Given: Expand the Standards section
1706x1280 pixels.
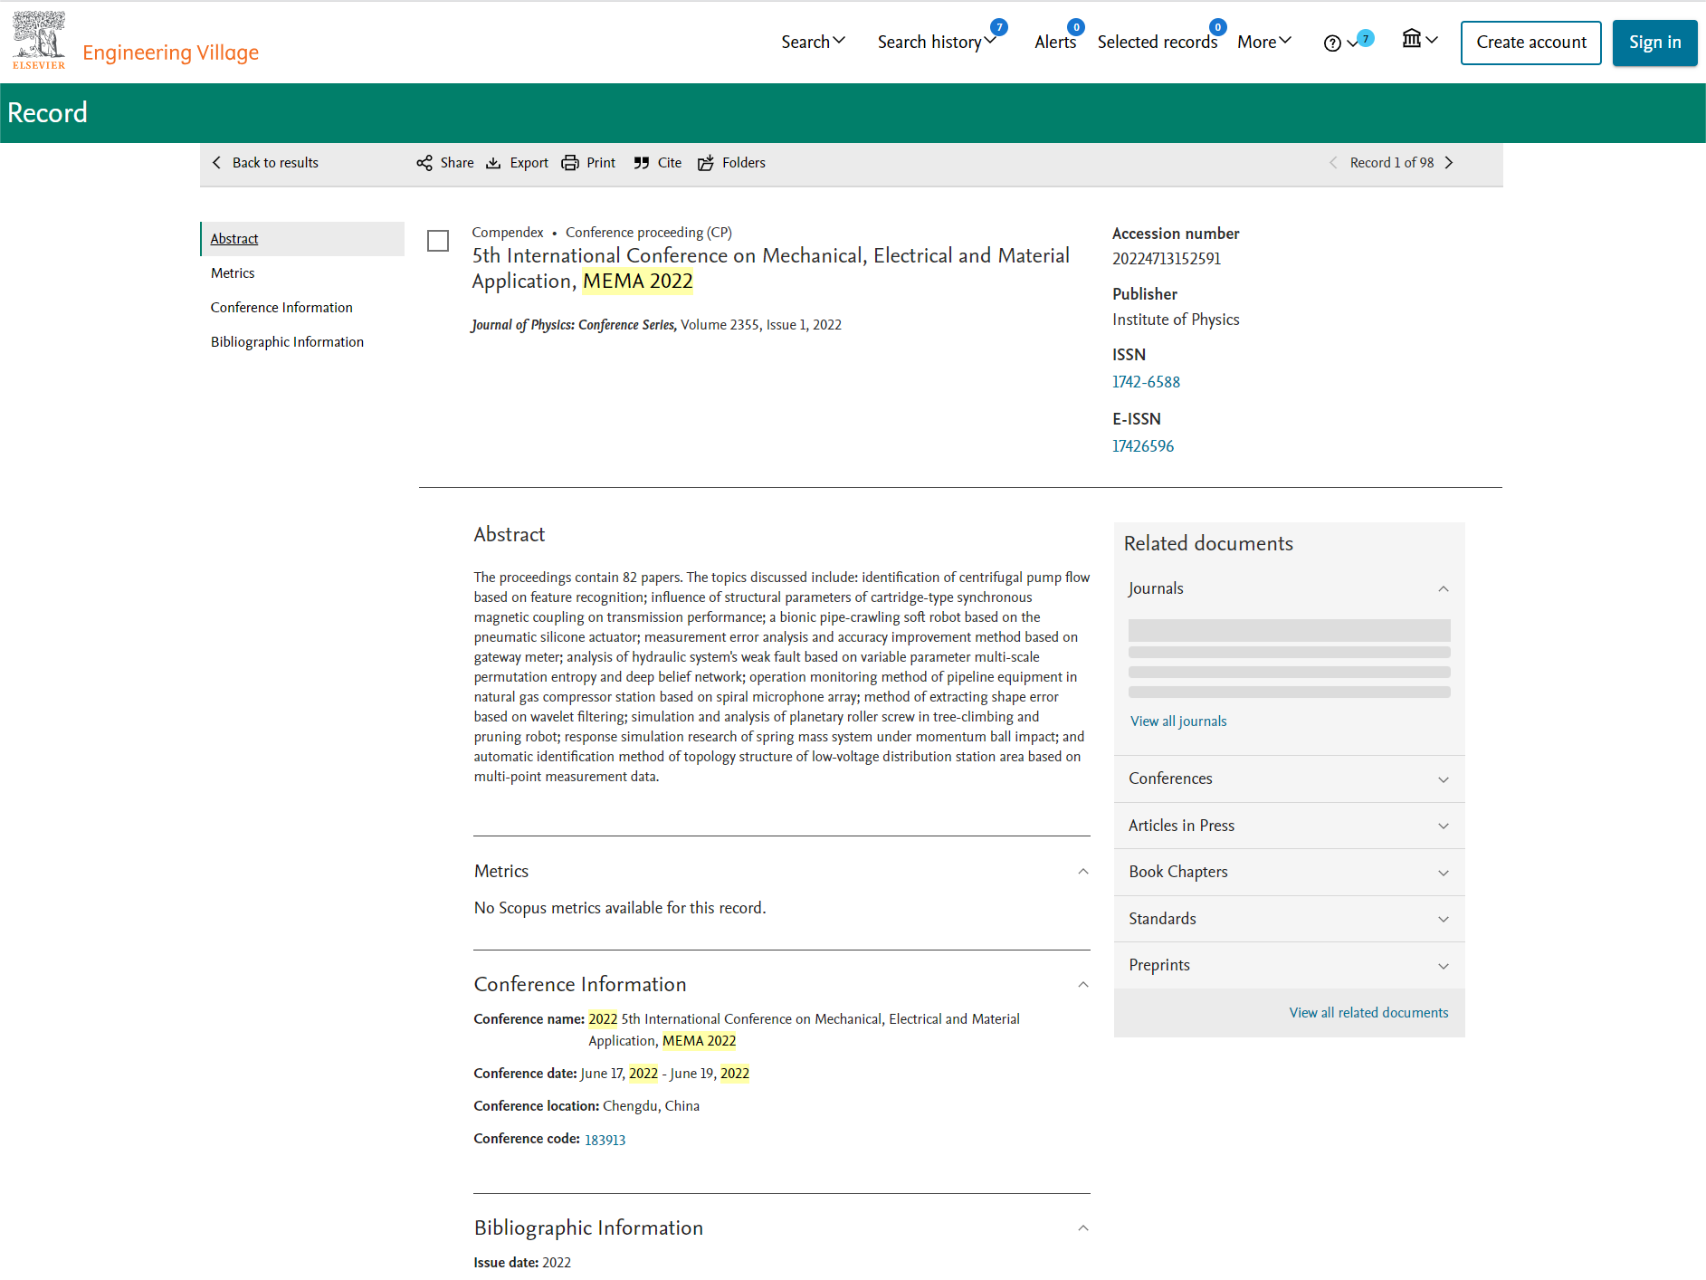Looking at the screenshot, I should pos(1289,919).
